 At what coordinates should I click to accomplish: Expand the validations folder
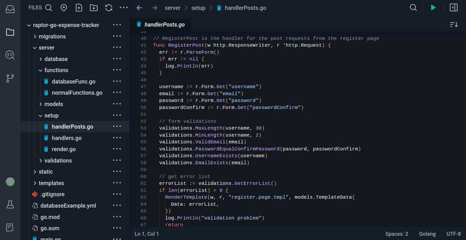coord(41,161)
